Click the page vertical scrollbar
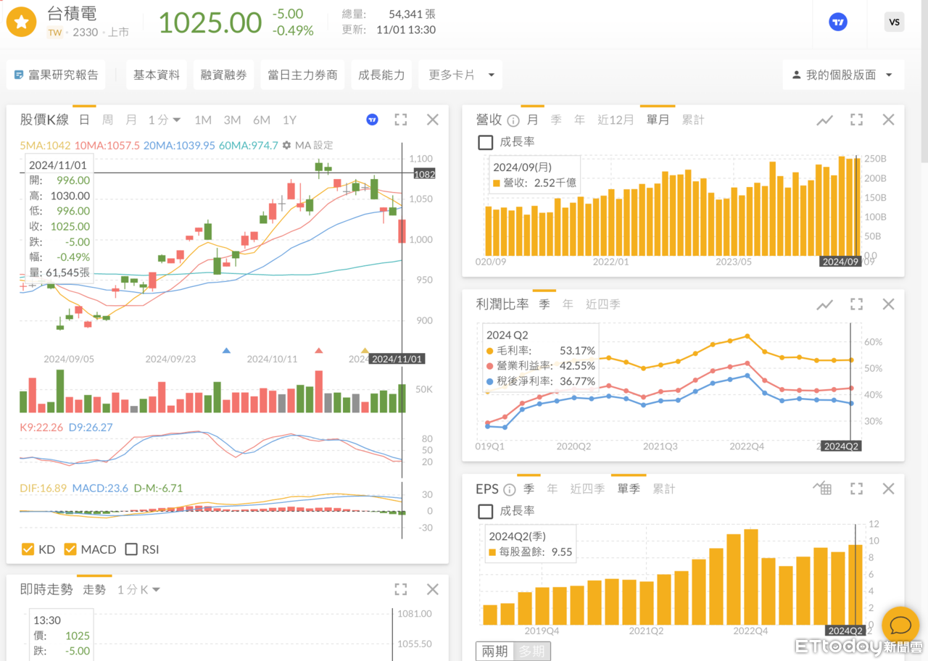The image size is (928, 661). pyautogui.click(x=924, y=82)
